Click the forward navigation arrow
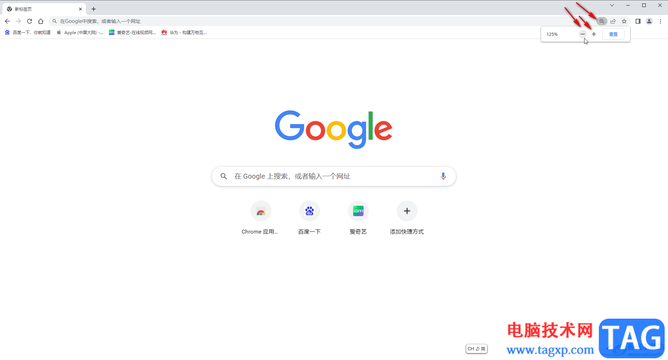The height and width of the screenshot is (360, 668). tap(18, 21)
